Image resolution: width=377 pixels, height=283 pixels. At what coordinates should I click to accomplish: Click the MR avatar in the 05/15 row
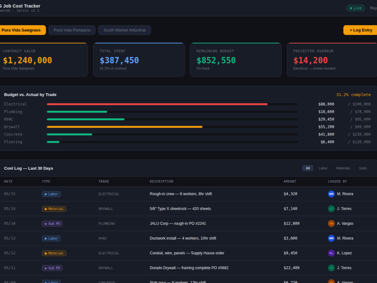tap(331, 194)
